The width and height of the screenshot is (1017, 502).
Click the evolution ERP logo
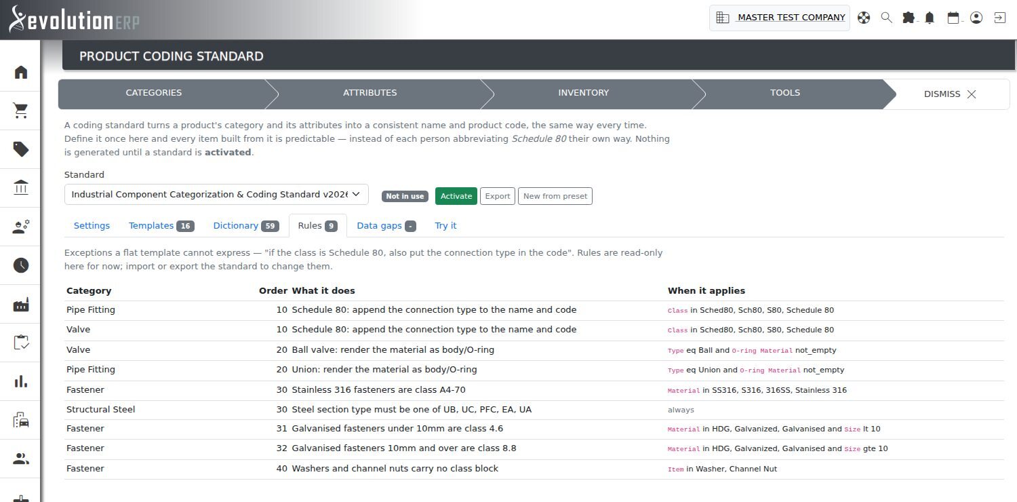click(x=74, y=19)
